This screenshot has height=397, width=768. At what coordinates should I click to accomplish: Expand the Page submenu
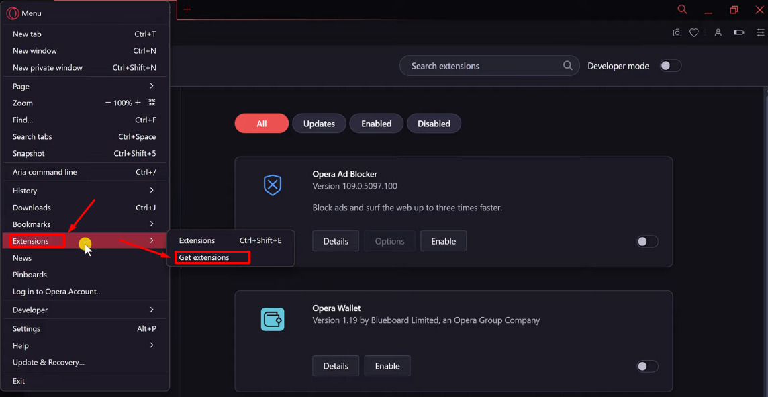tap(151, 86)
